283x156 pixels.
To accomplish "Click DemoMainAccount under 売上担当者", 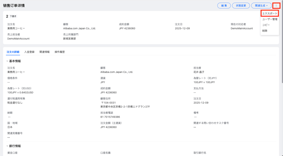I will [19, 39].
